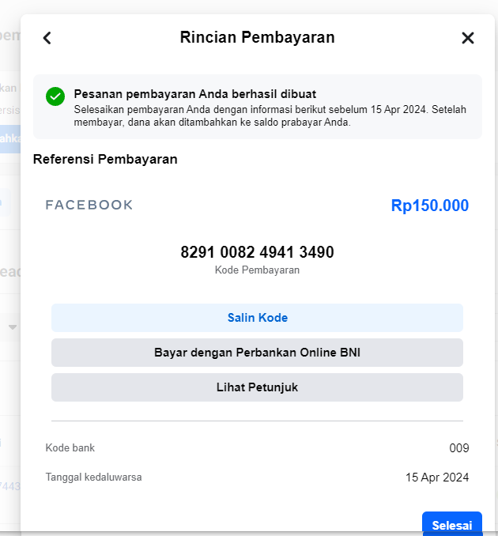Choose Bayar dengan Perbankan Online BNI
498x536 pixels.
(257, 353)
